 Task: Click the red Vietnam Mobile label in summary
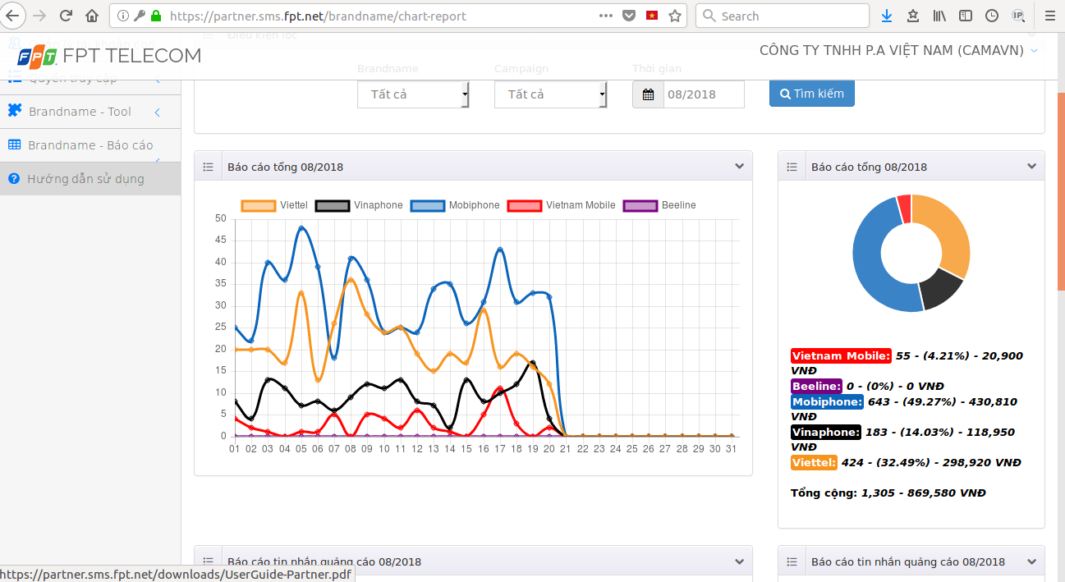point(841,356)
